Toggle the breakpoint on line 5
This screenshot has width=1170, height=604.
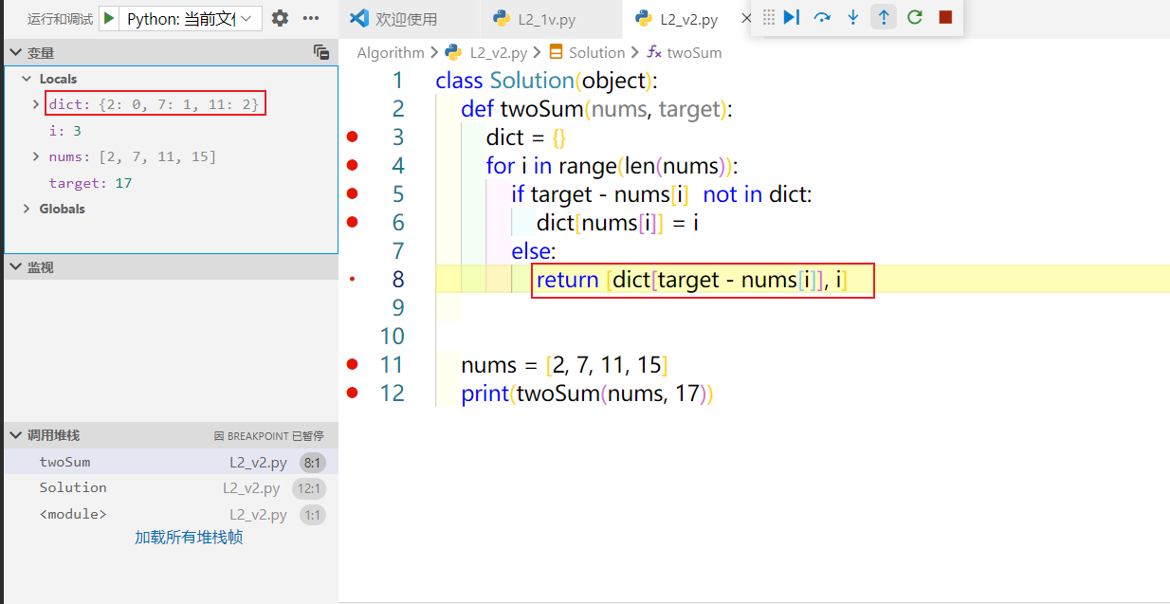tap(353, 194)
